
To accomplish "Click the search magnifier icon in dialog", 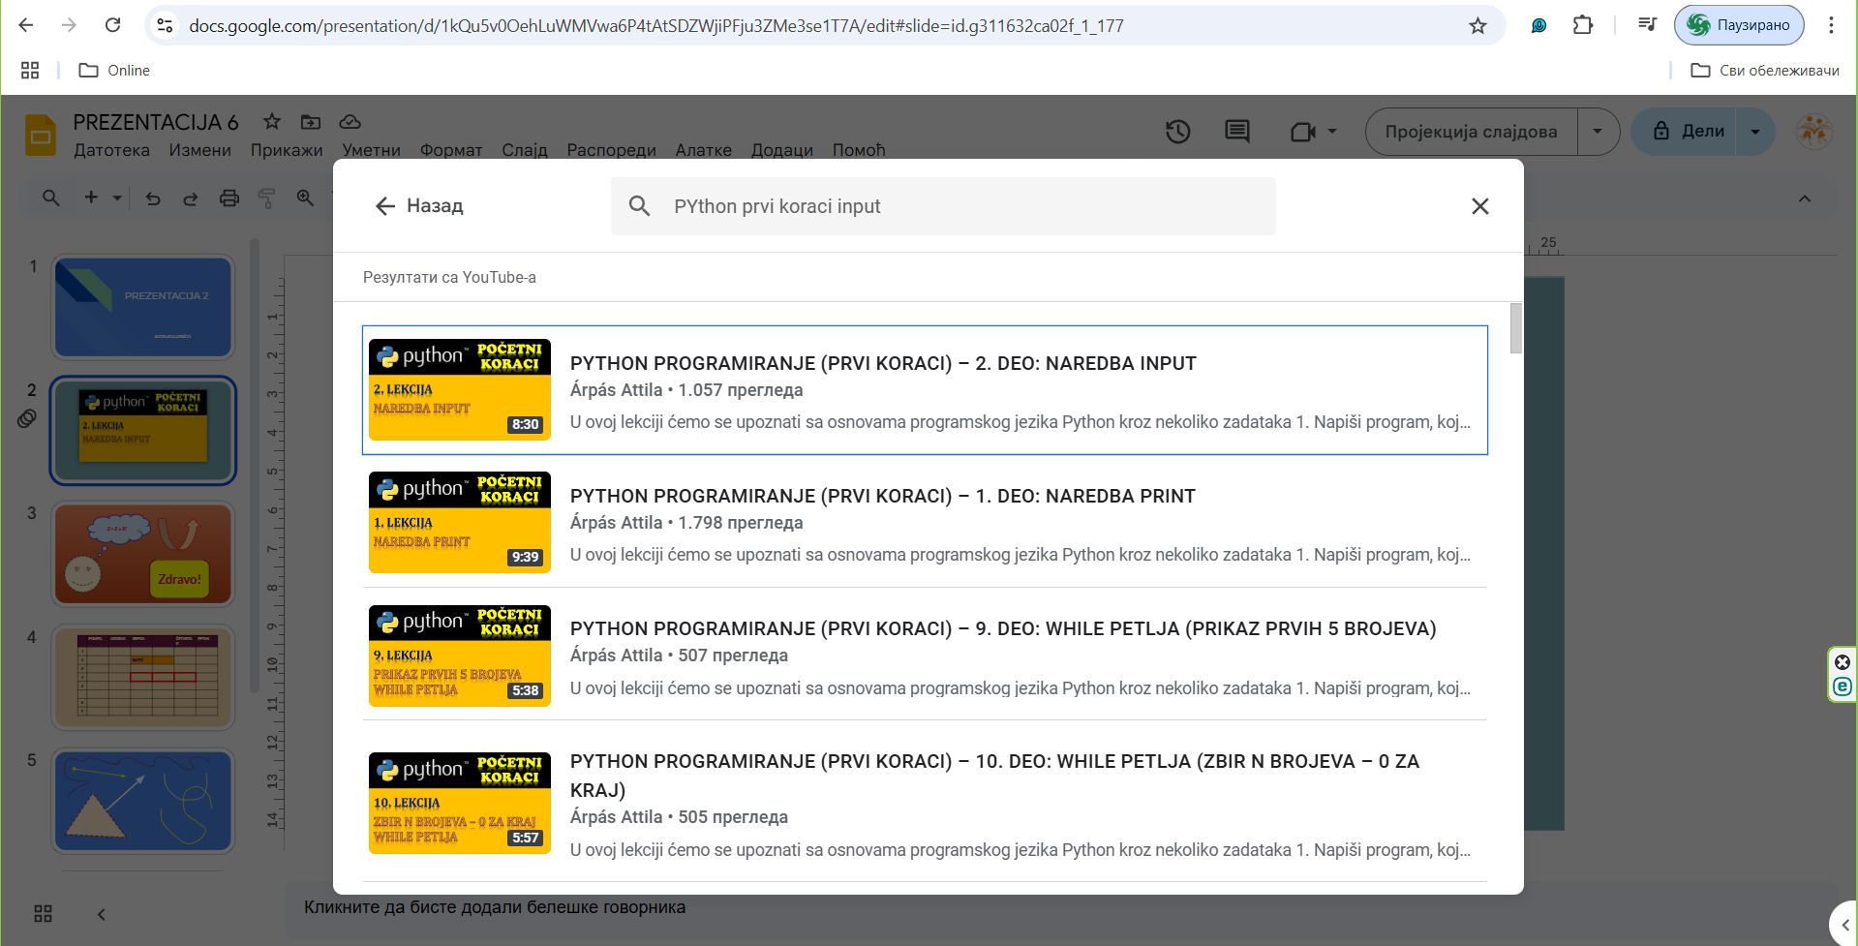I will click(x=639, y=206).
